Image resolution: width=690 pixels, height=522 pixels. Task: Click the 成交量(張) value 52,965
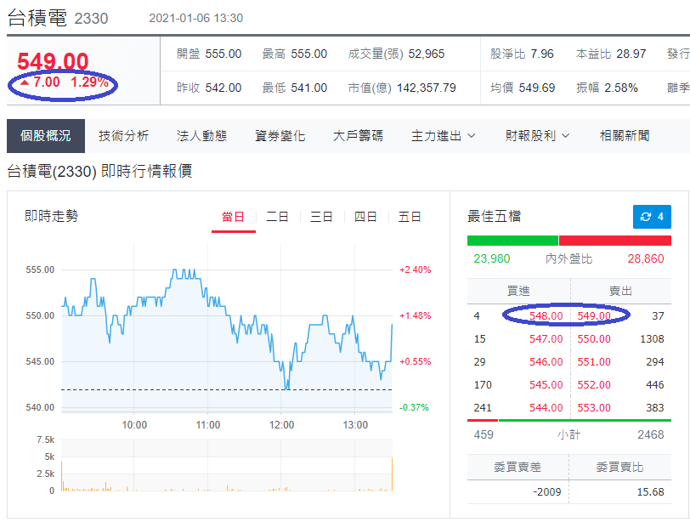pyautogui.click(x=427, y=54)
